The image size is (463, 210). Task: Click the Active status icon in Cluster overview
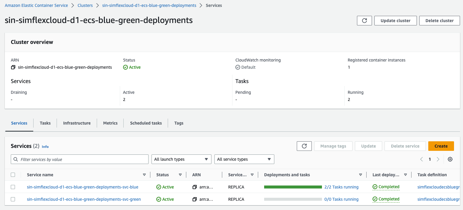pos(125,68)
